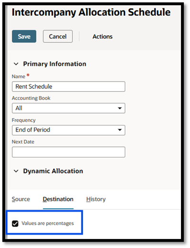
Task: Click the 'Values are percentages' label text
Action: 48,223
